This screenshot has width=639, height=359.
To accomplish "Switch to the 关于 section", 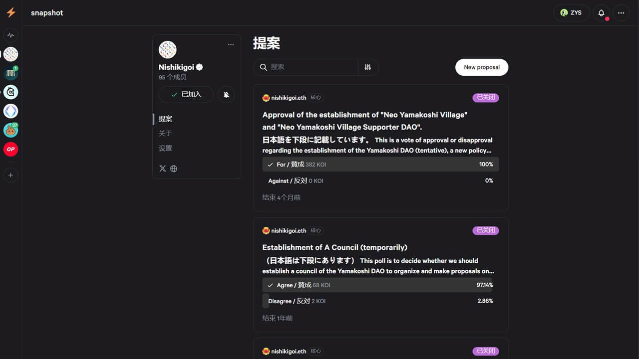I will [165, 133].
